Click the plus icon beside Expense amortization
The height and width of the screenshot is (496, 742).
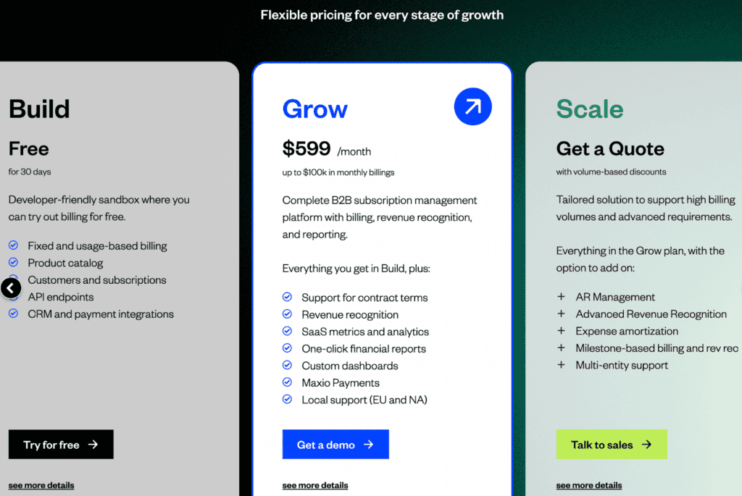(x=562, y=330)
